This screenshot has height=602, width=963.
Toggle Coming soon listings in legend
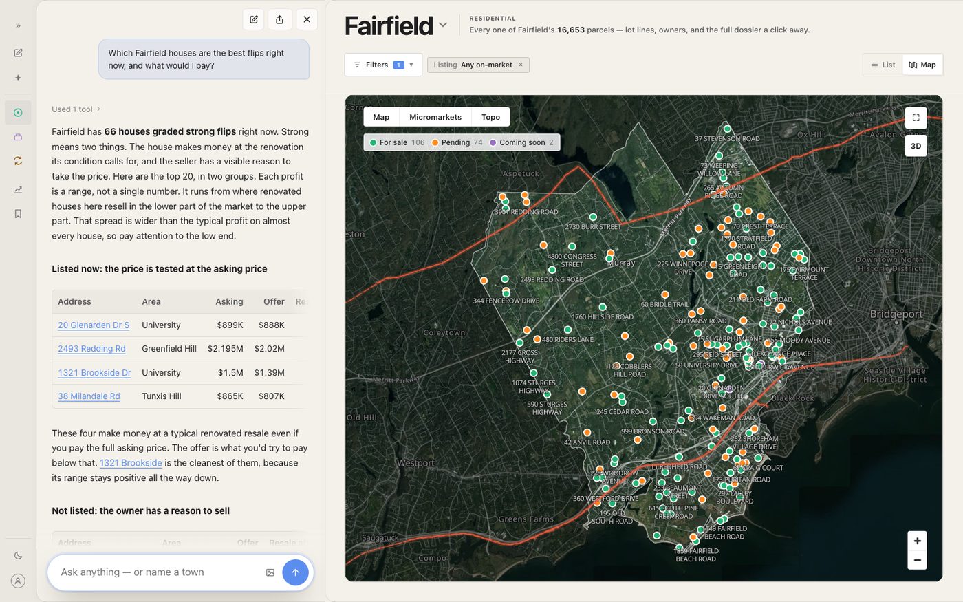[x=521, y=142]
